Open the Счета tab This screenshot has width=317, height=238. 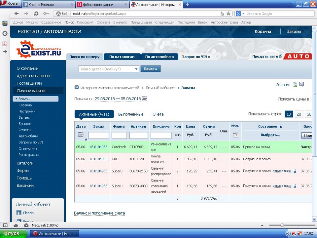pyautogui.click(x=158, y=114)
